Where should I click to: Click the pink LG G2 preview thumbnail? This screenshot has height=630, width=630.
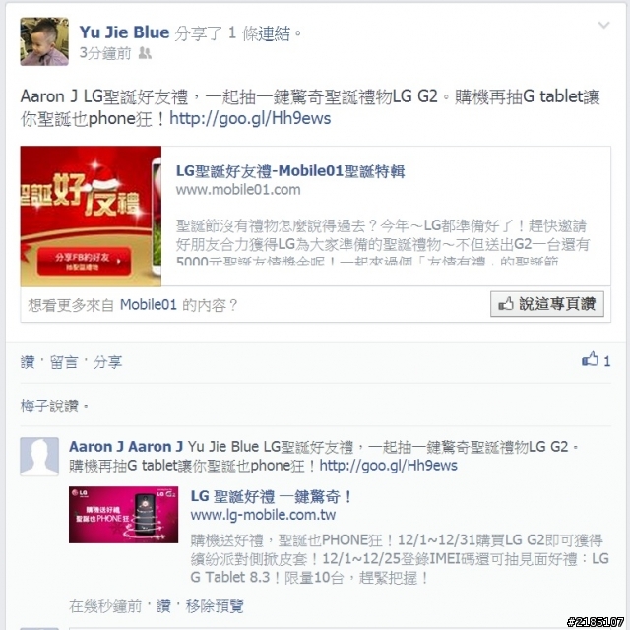point(123,515)
